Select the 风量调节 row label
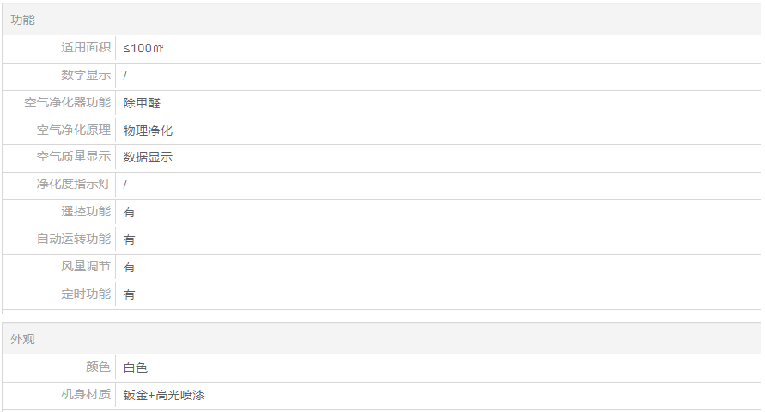This screenshot has height=412, width=765. (x=86, y=267)
